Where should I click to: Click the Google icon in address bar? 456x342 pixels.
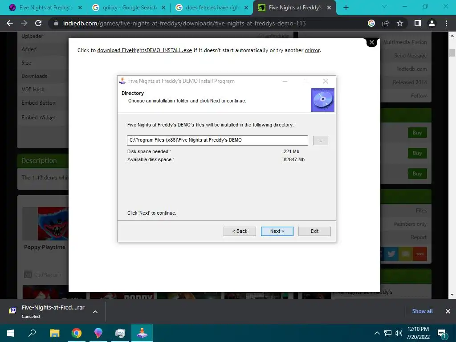click(371, 23)
